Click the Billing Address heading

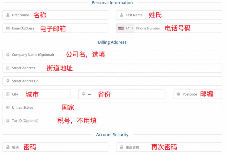(112, 42)
